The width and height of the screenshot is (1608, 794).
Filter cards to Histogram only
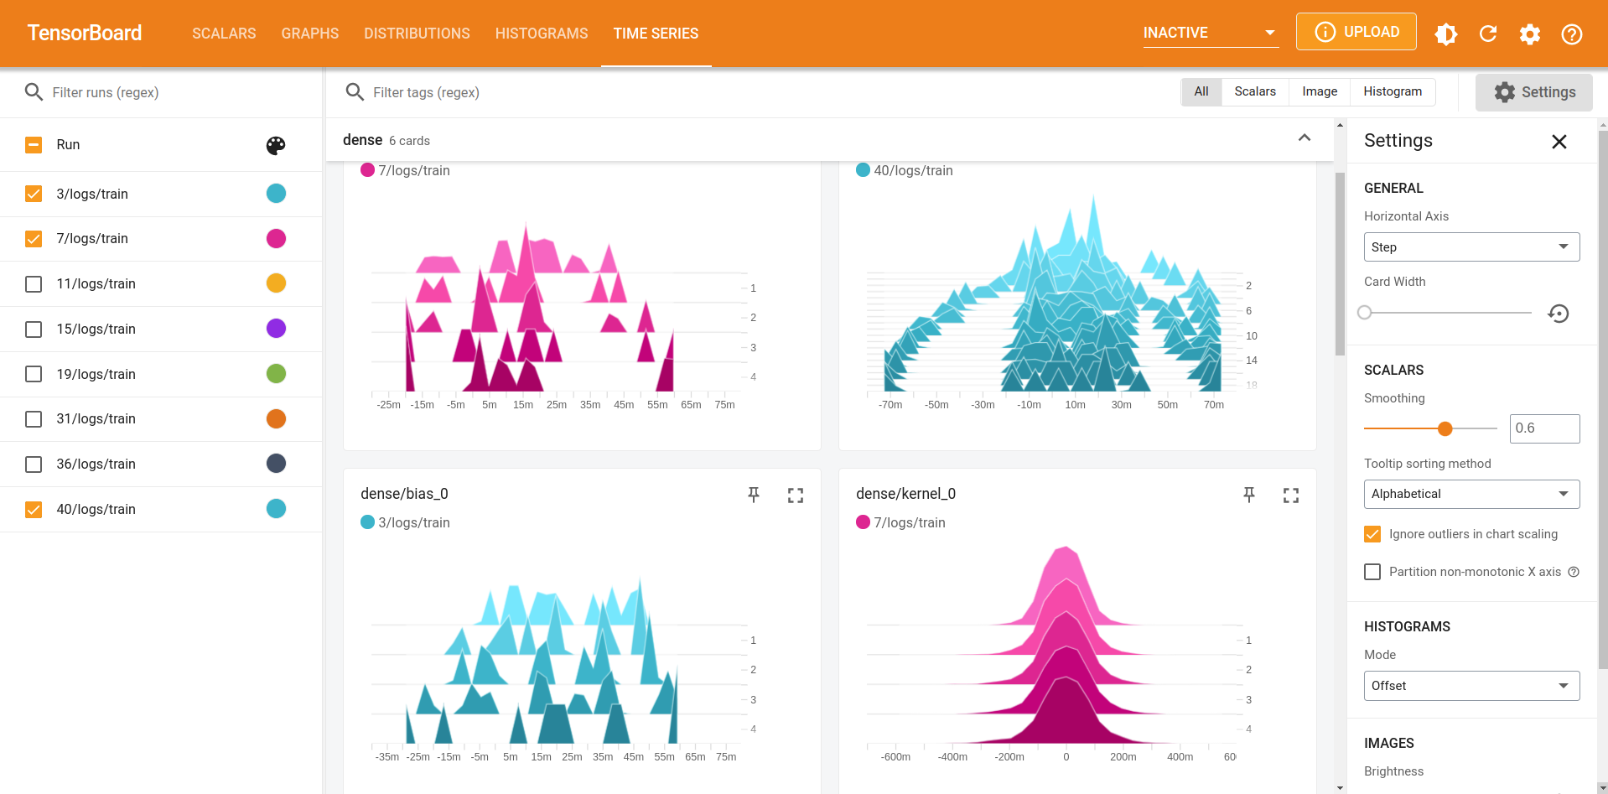pyautogui.click(x=1393, y=91)
